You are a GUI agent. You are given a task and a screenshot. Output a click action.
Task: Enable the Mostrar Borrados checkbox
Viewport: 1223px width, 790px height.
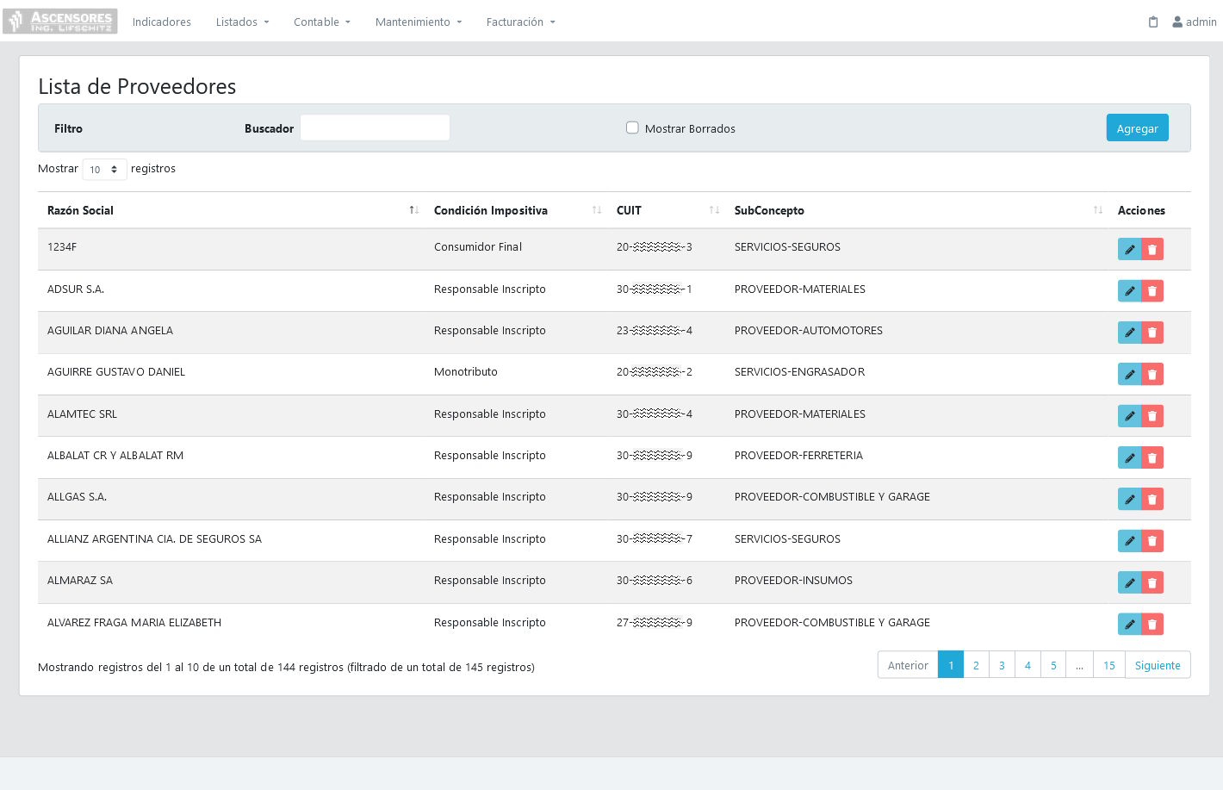[x=632, y=128]
